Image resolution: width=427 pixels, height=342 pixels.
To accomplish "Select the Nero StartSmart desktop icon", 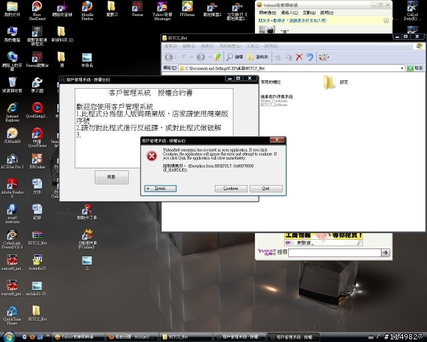I will [37, 11].
